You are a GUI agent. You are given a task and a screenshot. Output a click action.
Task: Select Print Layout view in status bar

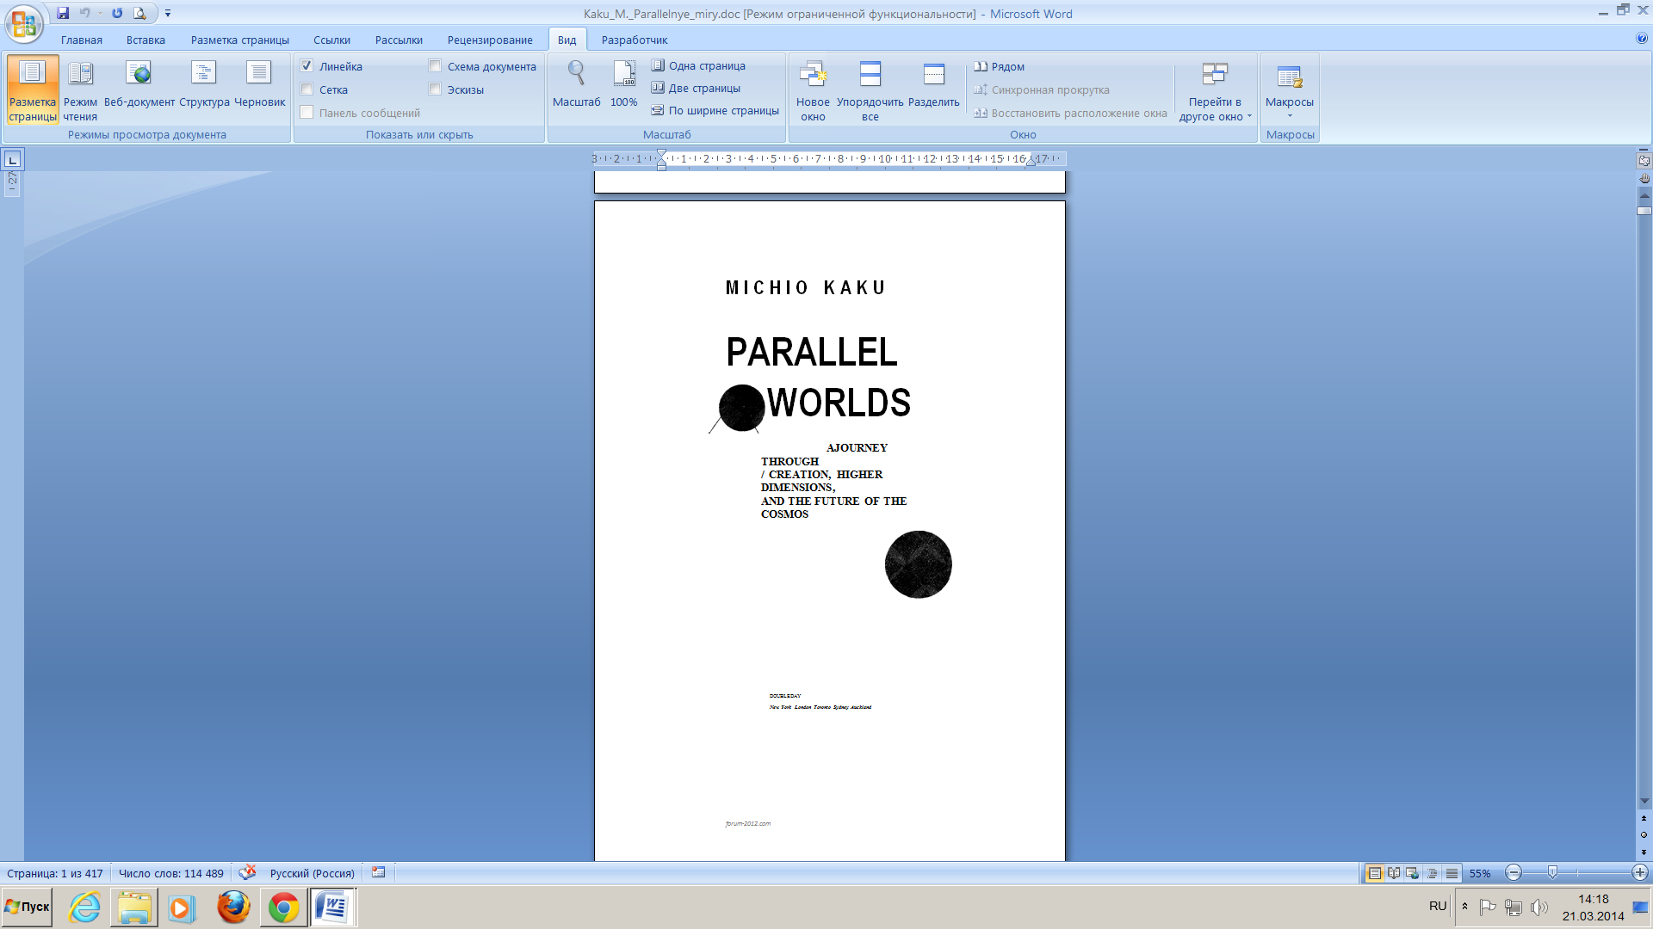(x=1375, y=873)
